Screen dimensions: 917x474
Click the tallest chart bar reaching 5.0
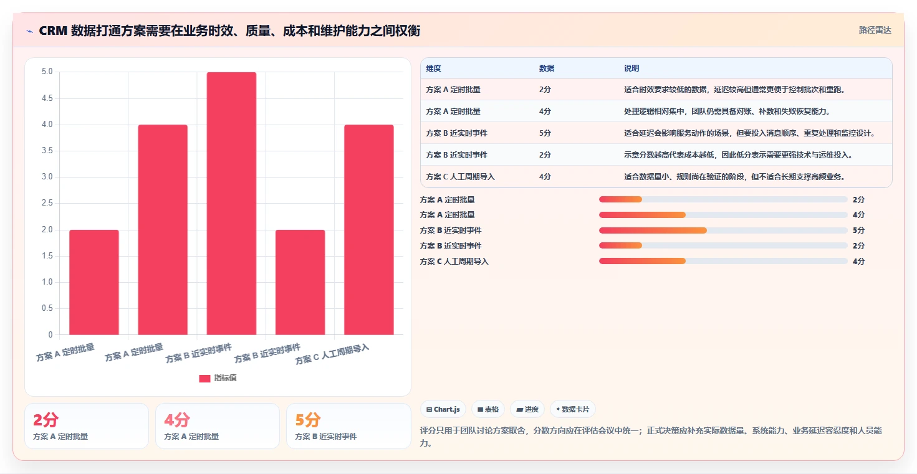click(231, 203)
